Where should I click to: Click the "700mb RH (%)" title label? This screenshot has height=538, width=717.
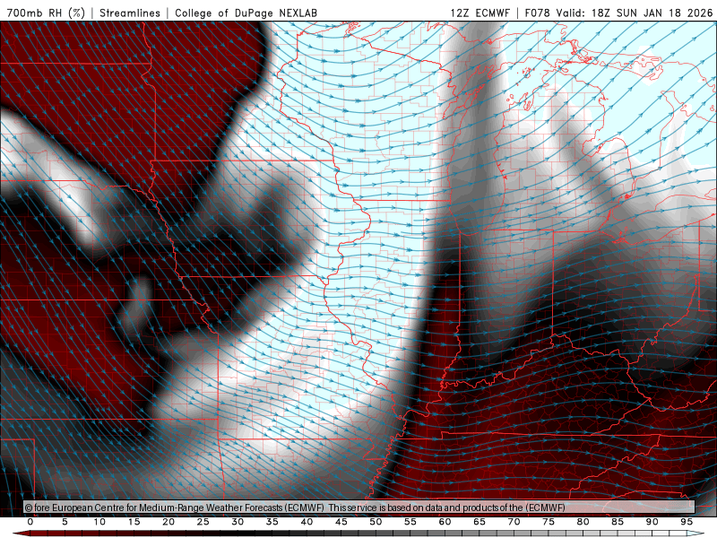pos(47,13)
